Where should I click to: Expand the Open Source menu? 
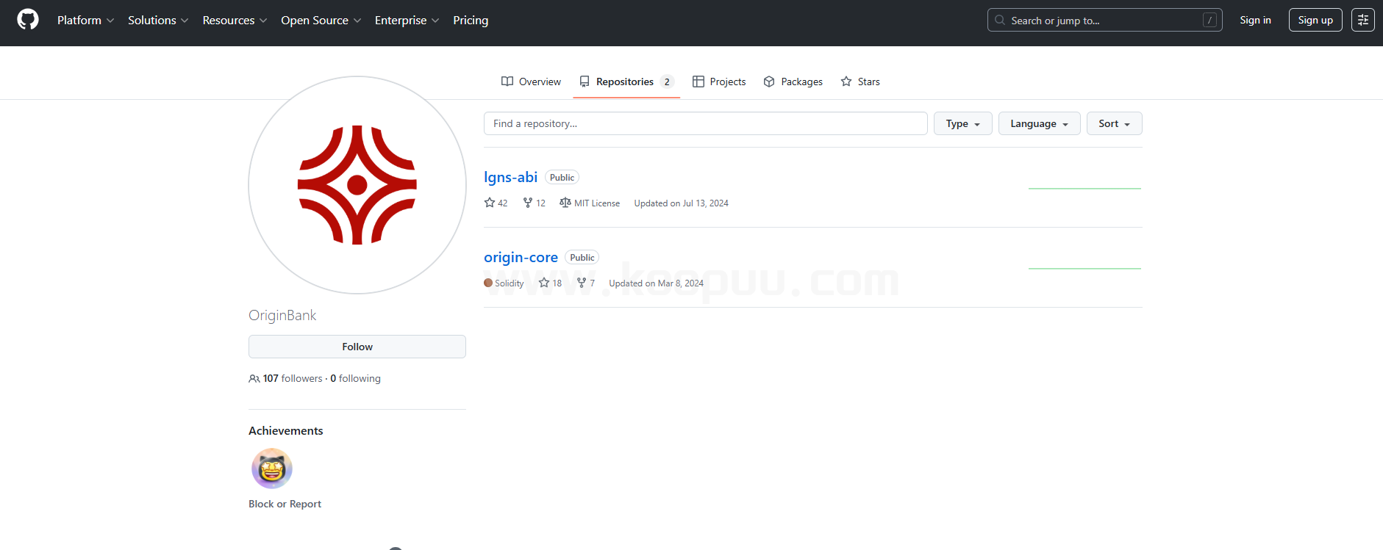(x=321, y=21)
